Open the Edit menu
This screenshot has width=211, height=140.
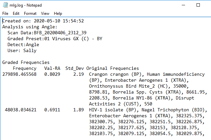click(16, 14)
